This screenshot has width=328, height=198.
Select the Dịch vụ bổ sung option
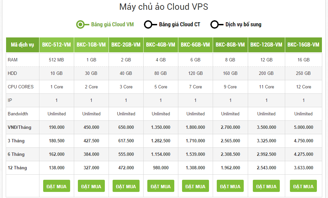pyautogui.click(x=236, y=25)
